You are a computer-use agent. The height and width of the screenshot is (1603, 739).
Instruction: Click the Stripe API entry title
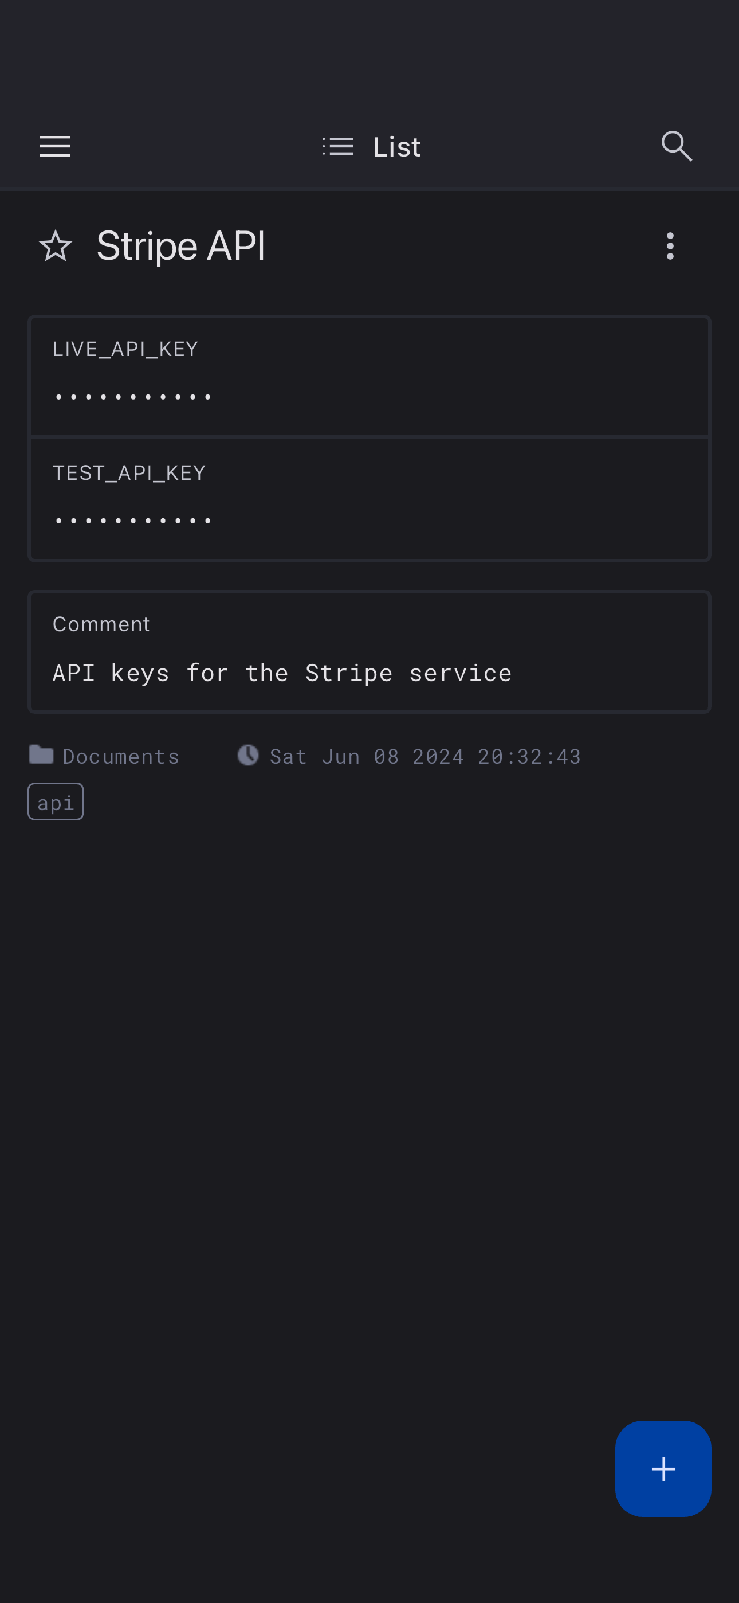coord(181,246)
